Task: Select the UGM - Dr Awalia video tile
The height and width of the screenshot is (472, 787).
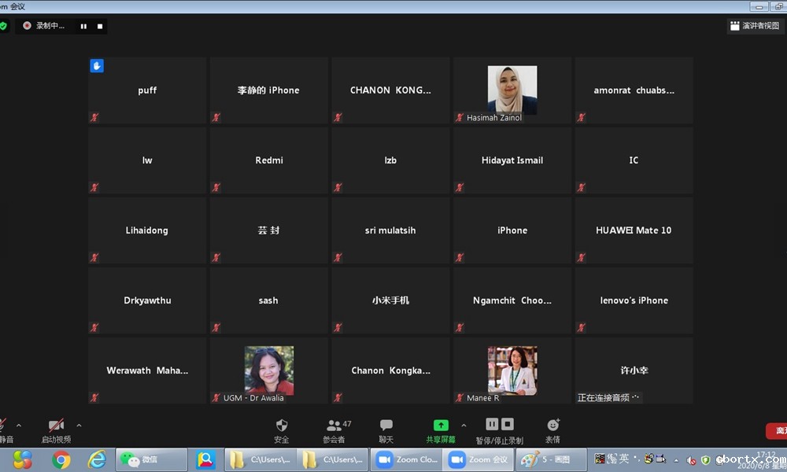Action: tap(268, 370)
